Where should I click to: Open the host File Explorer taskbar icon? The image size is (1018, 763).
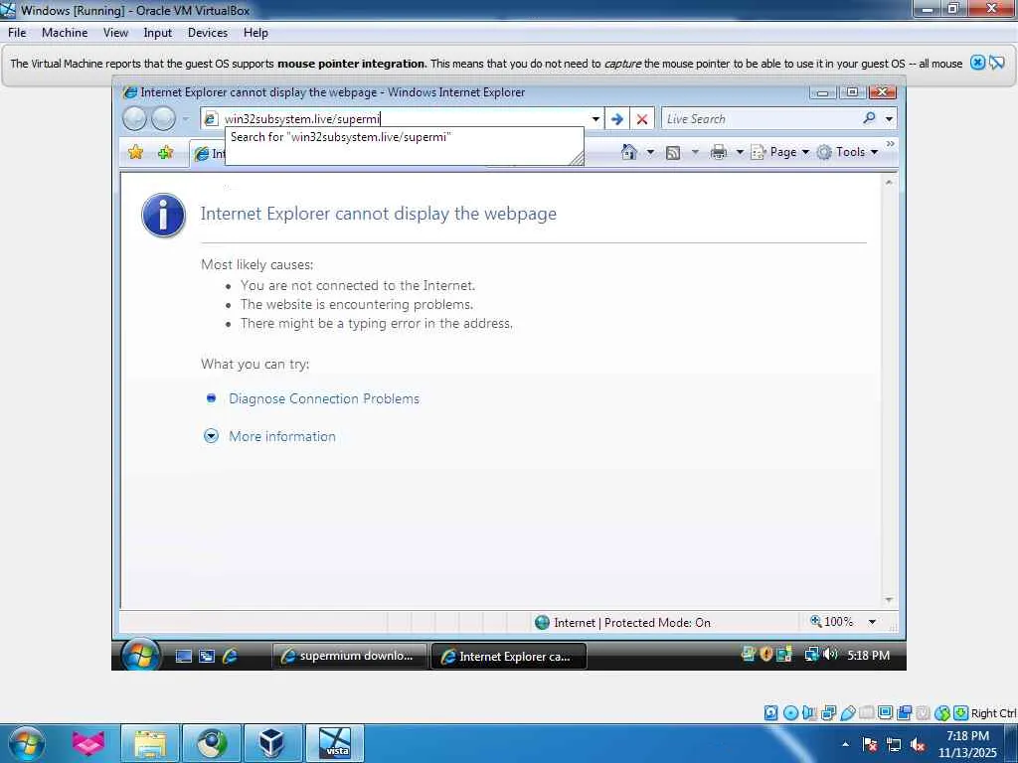tap(151, 744)
